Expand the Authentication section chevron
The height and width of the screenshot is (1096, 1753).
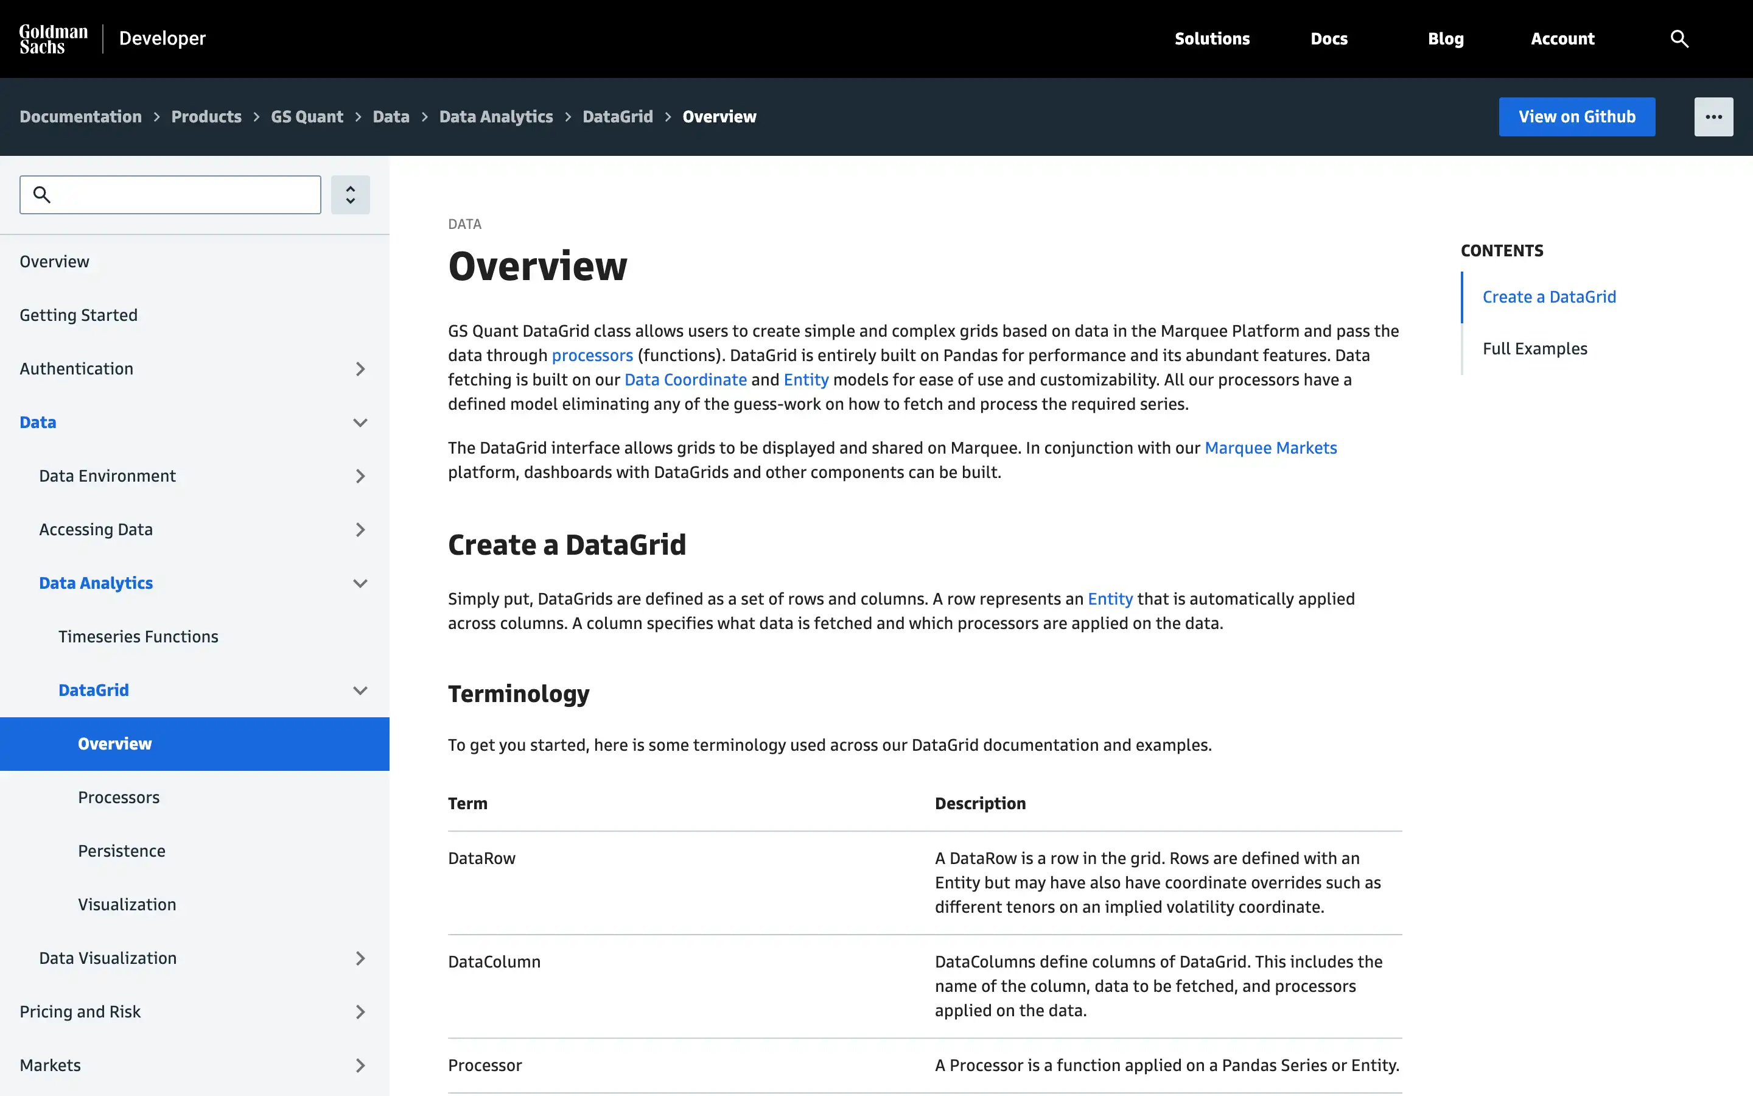[x=360, y=369]
